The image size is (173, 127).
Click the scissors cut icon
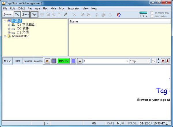tap(97, 15)
